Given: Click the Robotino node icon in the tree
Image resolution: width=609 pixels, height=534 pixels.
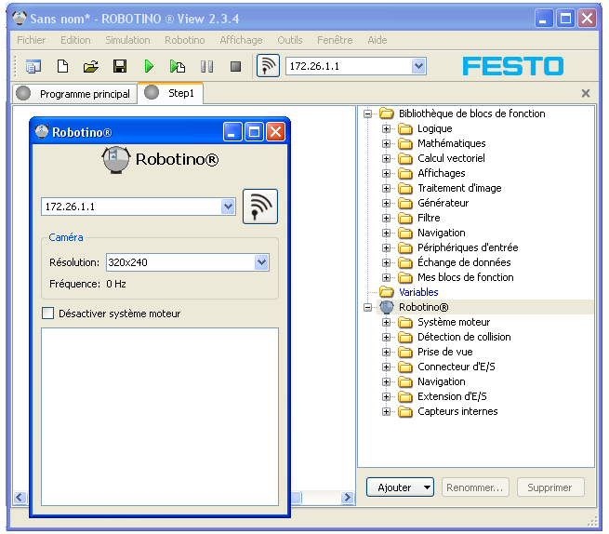Looking at the screenshot, I should click(x=387, y=307).
